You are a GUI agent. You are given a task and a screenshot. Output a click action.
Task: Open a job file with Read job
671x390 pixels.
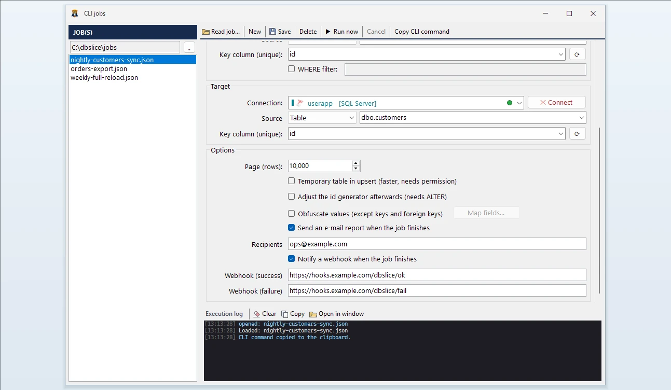pyautogui.click(x=221, y=31)
